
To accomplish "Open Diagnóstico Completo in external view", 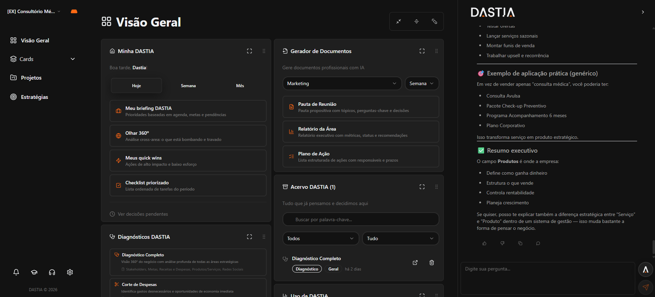I will [415, 263].
